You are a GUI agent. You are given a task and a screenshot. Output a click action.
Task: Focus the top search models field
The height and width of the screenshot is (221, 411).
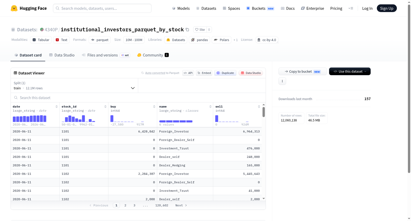point(102,8)
